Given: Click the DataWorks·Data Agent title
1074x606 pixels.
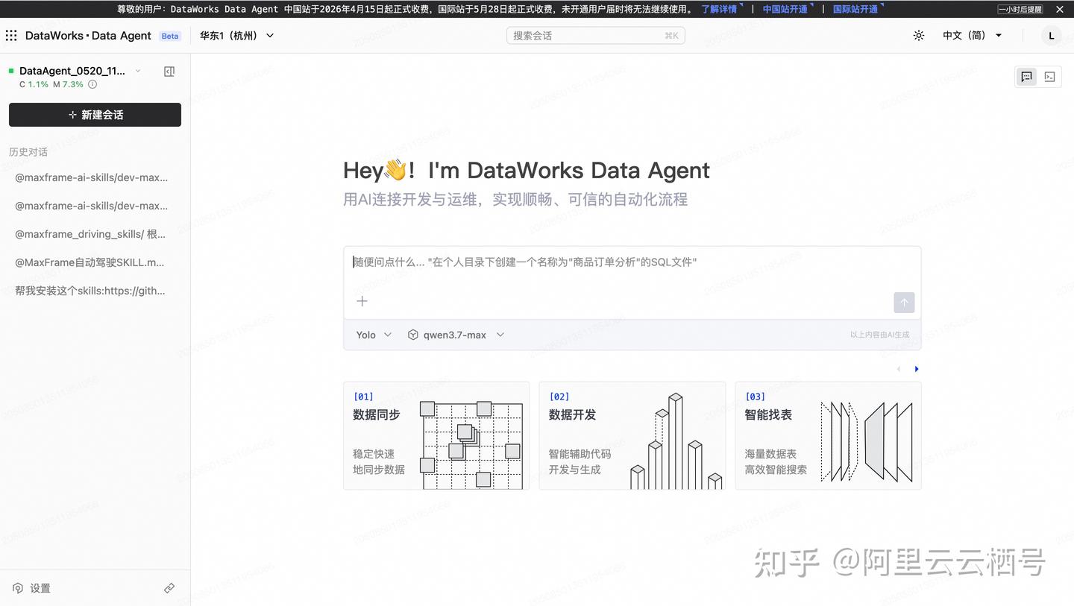Looking at the screenshot, I should click(88, 36).
